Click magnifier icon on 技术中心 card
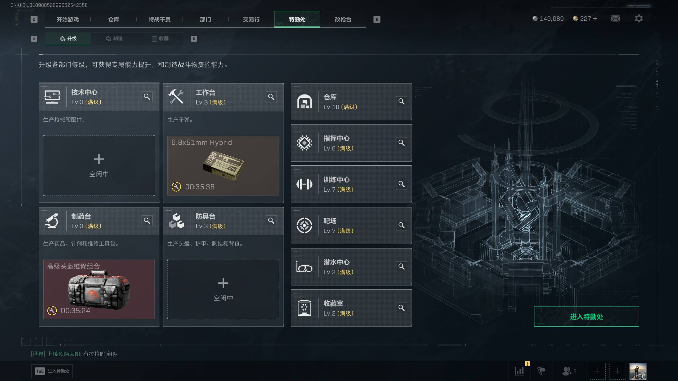 147,97
